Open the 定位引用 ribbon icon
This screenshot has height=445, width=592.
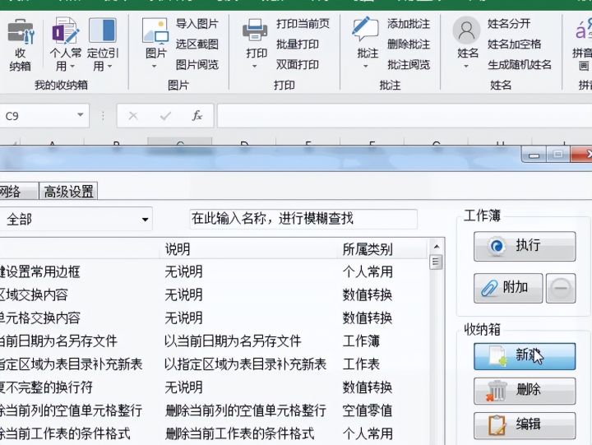(103, 30)
